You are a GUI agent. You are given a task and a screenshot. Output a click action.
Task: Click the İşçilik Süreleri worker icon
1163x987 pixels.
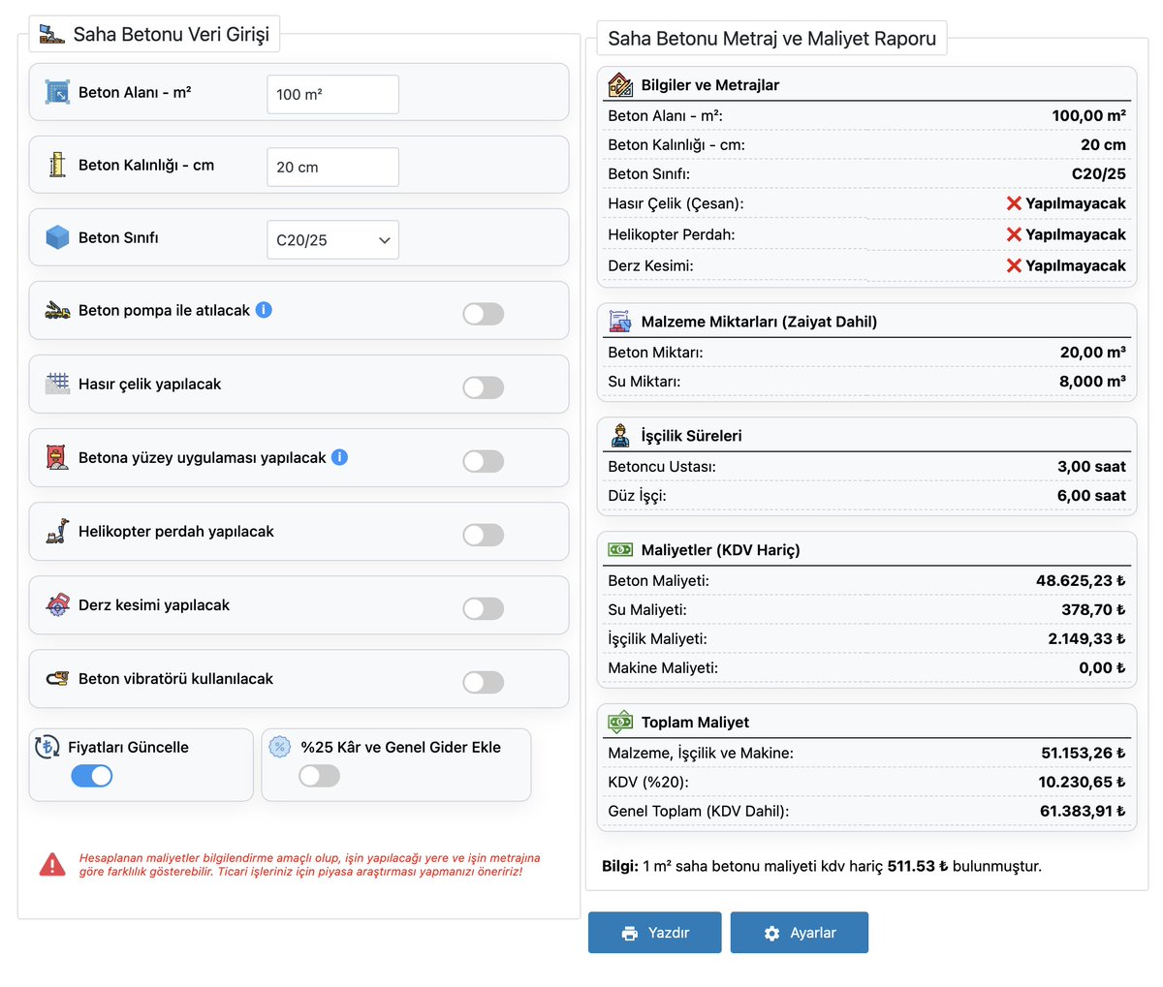(x=620, y=436)
